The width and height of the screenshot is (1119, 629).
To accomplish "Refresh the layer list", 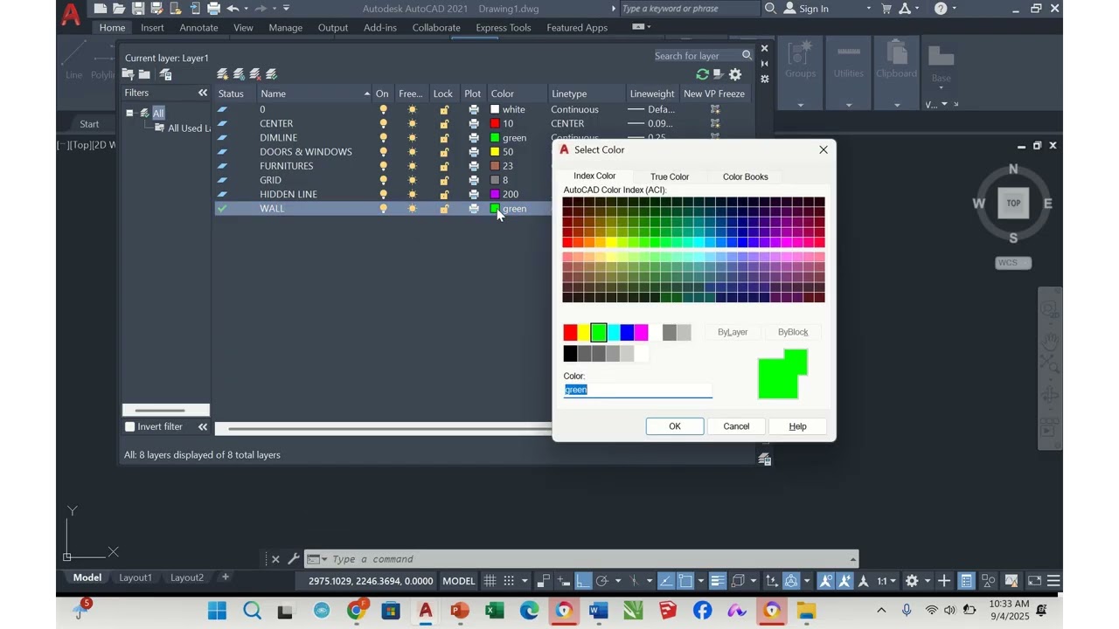I will pos(702,75).
